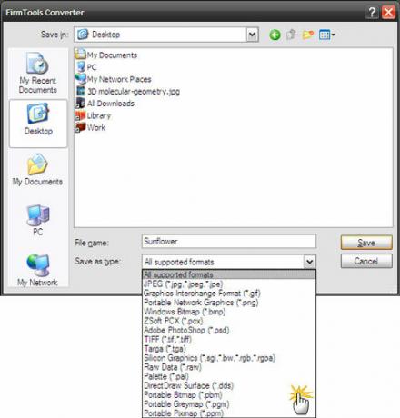Click the help question mark button
The image size is (400, 418).
tap(372, 13)
